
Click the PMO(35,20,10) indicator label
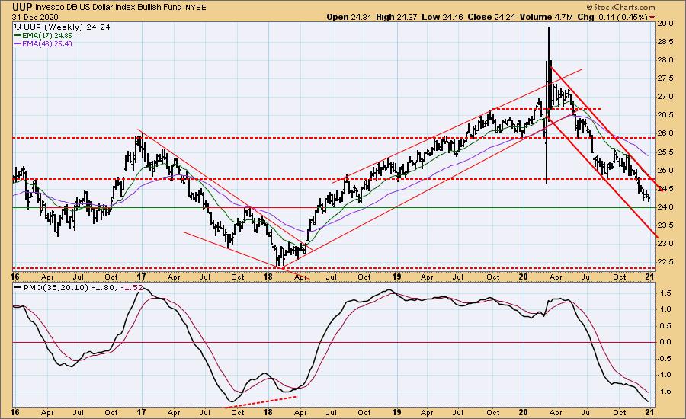[56, 288]
